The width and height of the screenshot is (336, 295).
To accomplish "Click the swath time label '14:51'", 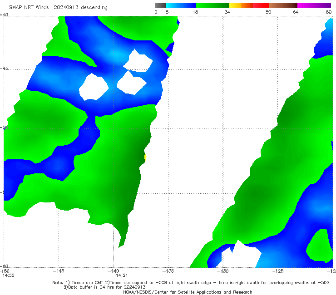I will pyautogui.click(x=122, y=275).
